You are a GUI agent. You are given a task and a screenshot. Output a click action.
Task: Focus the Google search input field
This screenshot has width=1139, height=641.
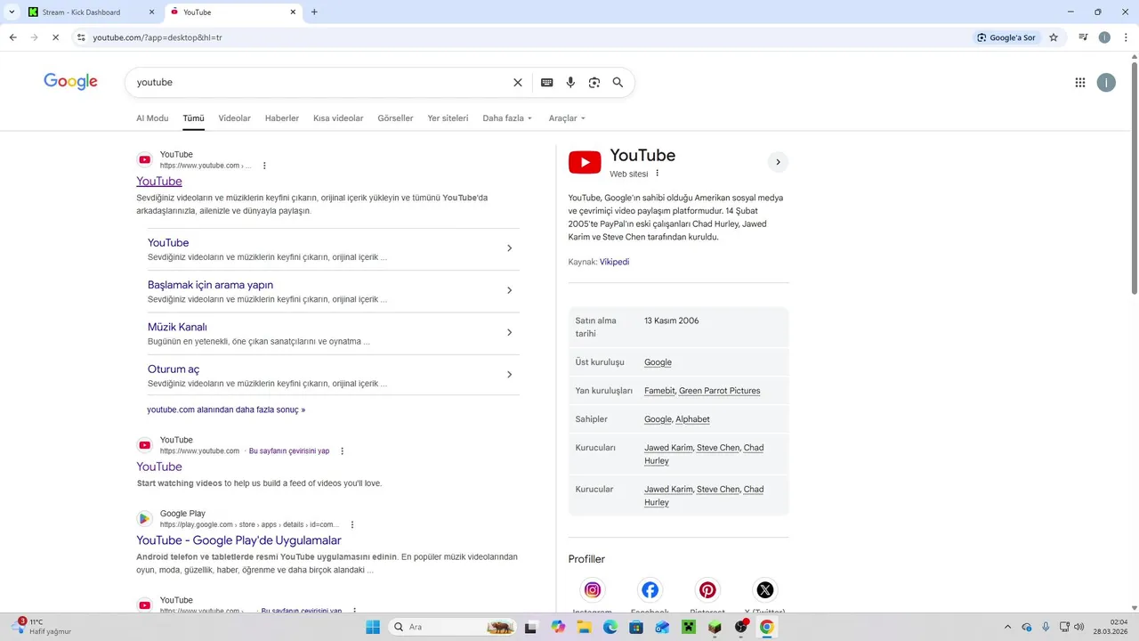click(x=320, y=82)
